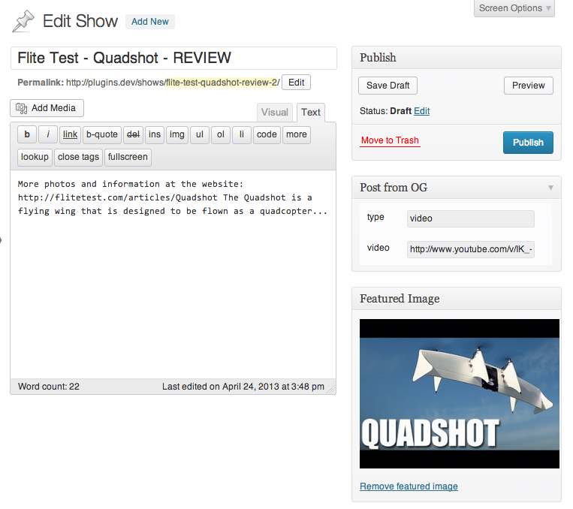Click Move to Trash link
The image size is (573, 509).
tap(390, 140)
